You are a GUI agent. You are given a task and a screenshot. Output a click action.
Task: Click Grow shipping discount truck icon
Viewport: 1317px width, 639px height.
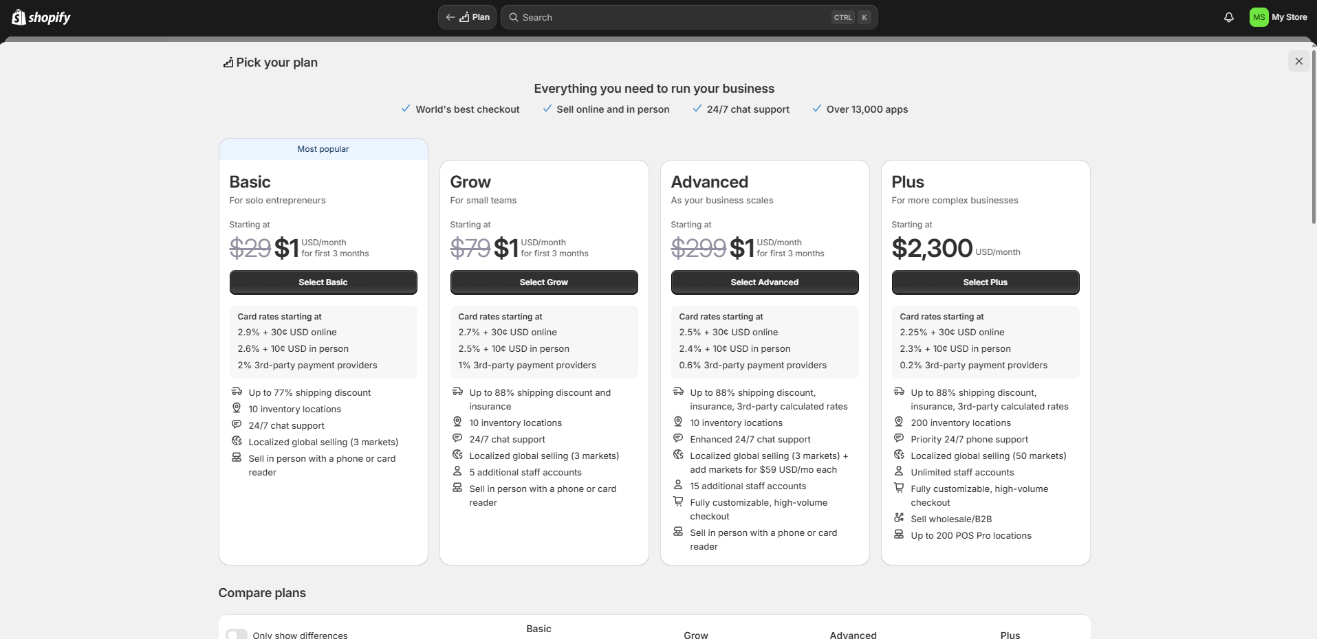457,392
